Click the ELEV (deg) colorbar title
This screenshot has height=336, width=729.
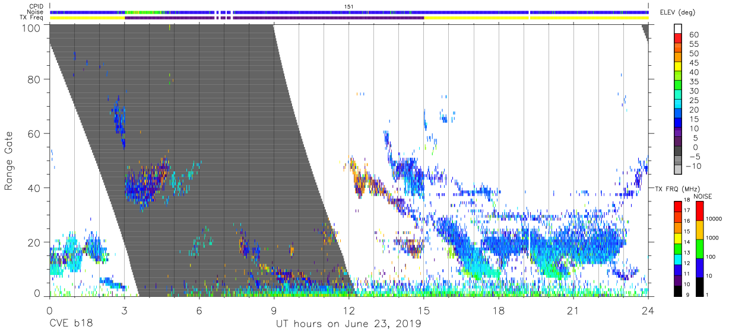click(x=679, y=12)
